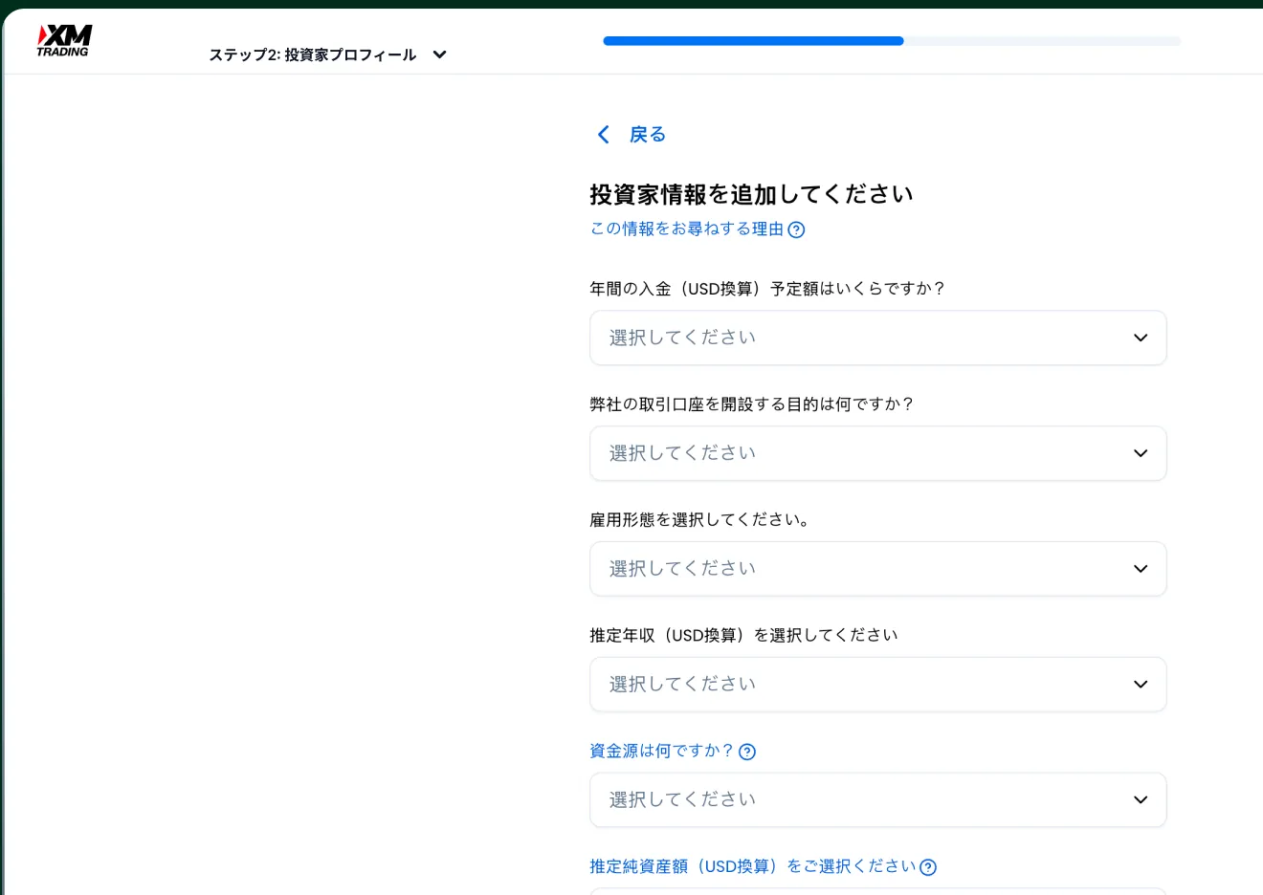Go back with the 戻る link
The width and height of the screenshot is (1263, 895).
tap(647, 135)
